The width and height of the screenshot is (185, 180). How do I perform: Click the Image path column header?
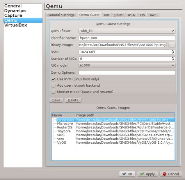pos(125,115)
